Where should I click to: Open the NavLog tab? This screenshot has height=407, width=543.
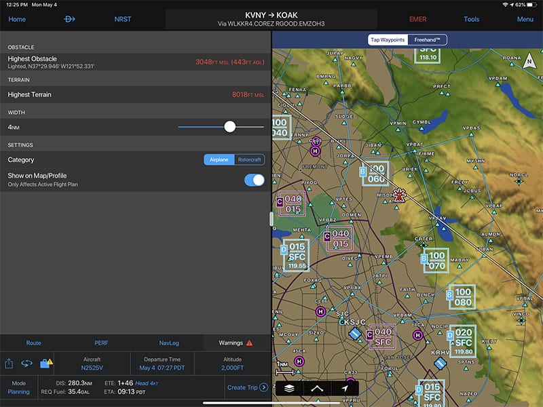pyautogui.click(x=169, y=343)
